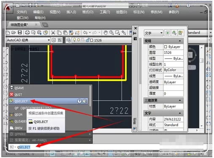Click the Save icon in the toolbar
Screen dimensions: 214x158
click(x=20, y=33)
